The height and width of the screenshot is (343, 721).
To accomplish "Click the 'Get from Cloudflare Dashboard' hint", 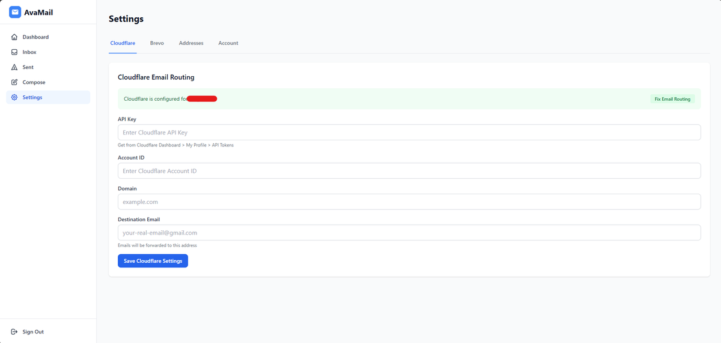I will [176, 145].
